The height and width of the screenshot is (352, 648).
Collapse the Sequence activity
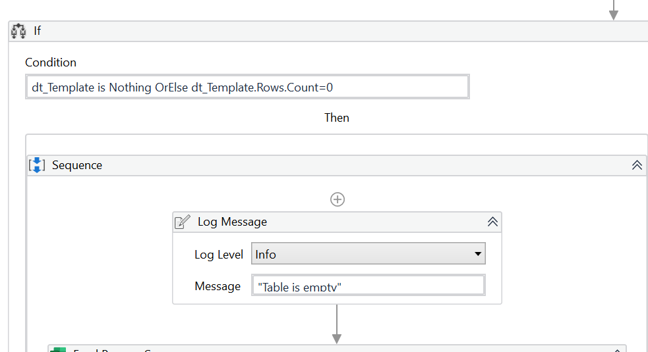(x=637, y=165)
